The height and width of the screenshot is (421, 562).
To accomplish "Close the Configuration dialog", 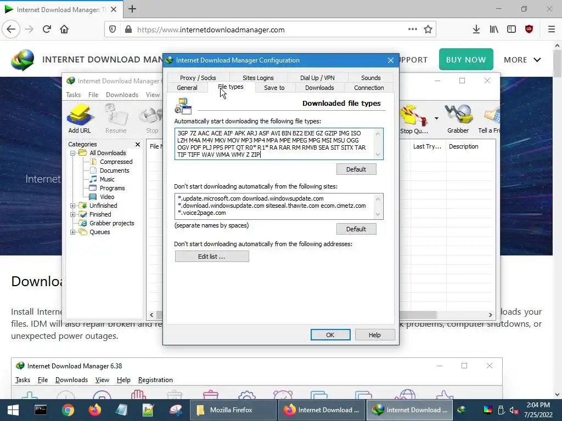I will [391, 60].
